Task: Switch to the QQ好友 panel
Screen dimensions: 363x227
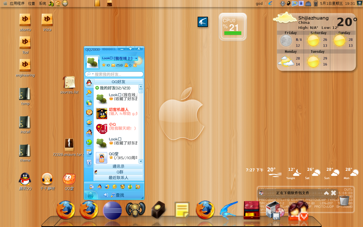Action: point(119,82)
